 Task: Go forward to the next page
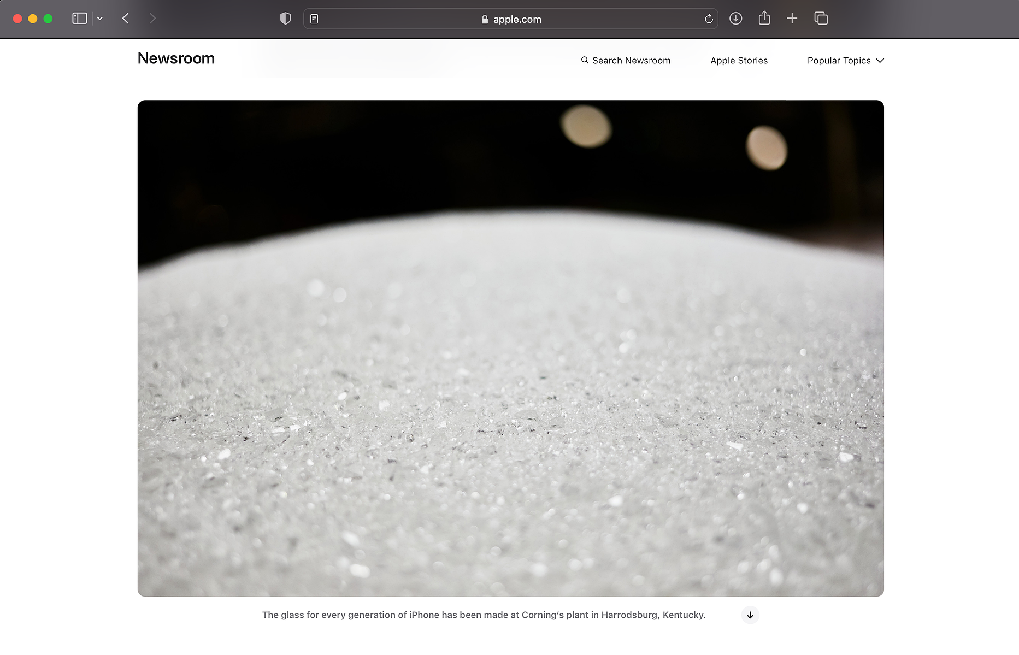(x=152, y=19)
